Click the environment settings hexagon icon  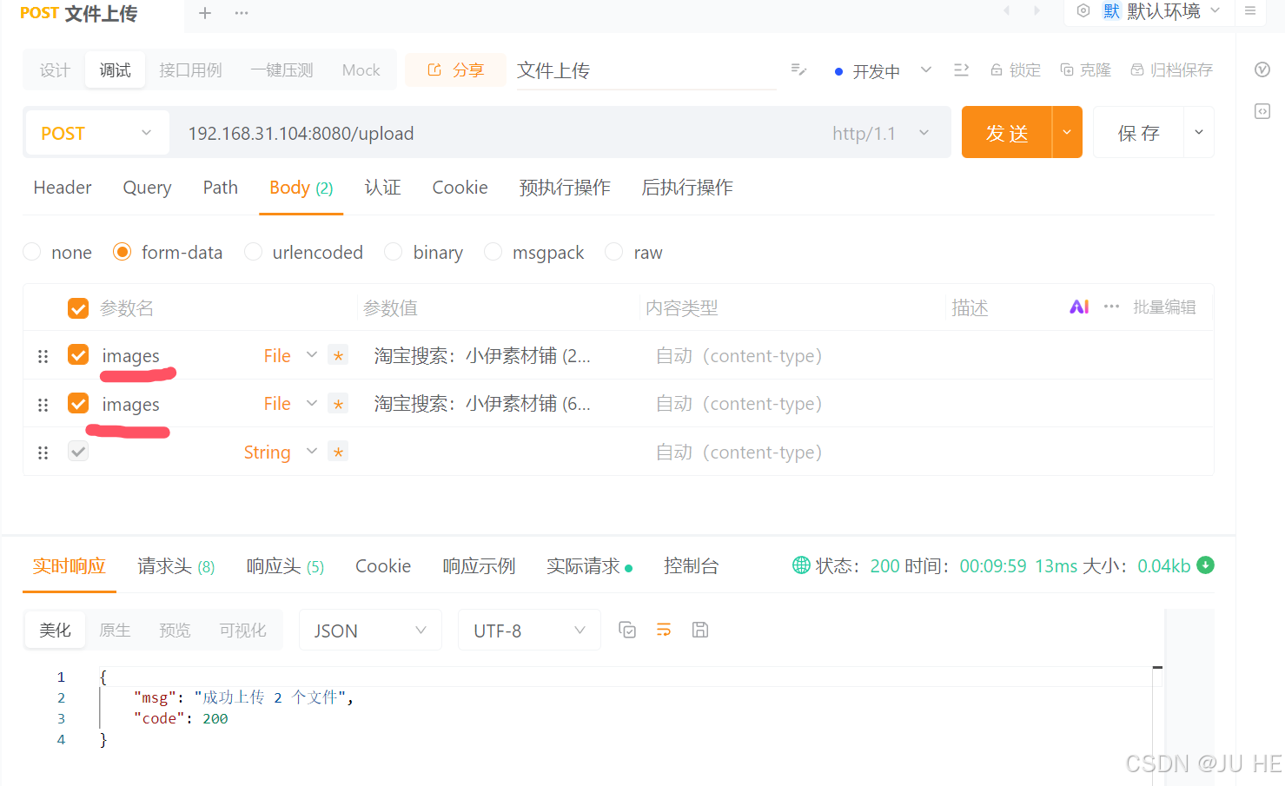pos(1083,10)
